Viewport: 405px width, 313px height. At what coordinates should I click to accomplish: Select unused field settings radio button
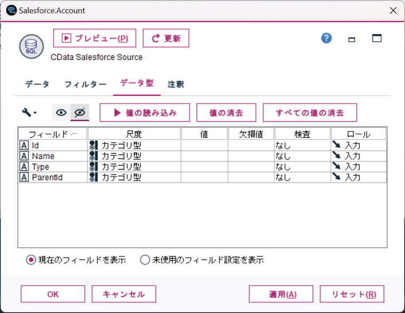pos(145,260)
